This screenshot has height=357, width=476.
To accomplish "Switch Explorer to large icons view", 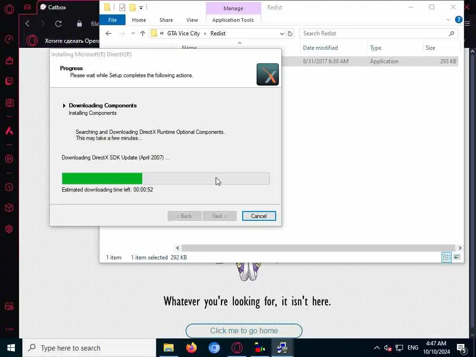I will coord(457,258).
